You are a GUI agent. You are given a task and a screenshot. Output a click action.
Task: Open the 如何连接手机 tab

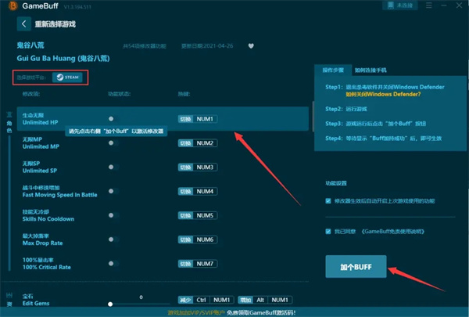tap(371, 69)
